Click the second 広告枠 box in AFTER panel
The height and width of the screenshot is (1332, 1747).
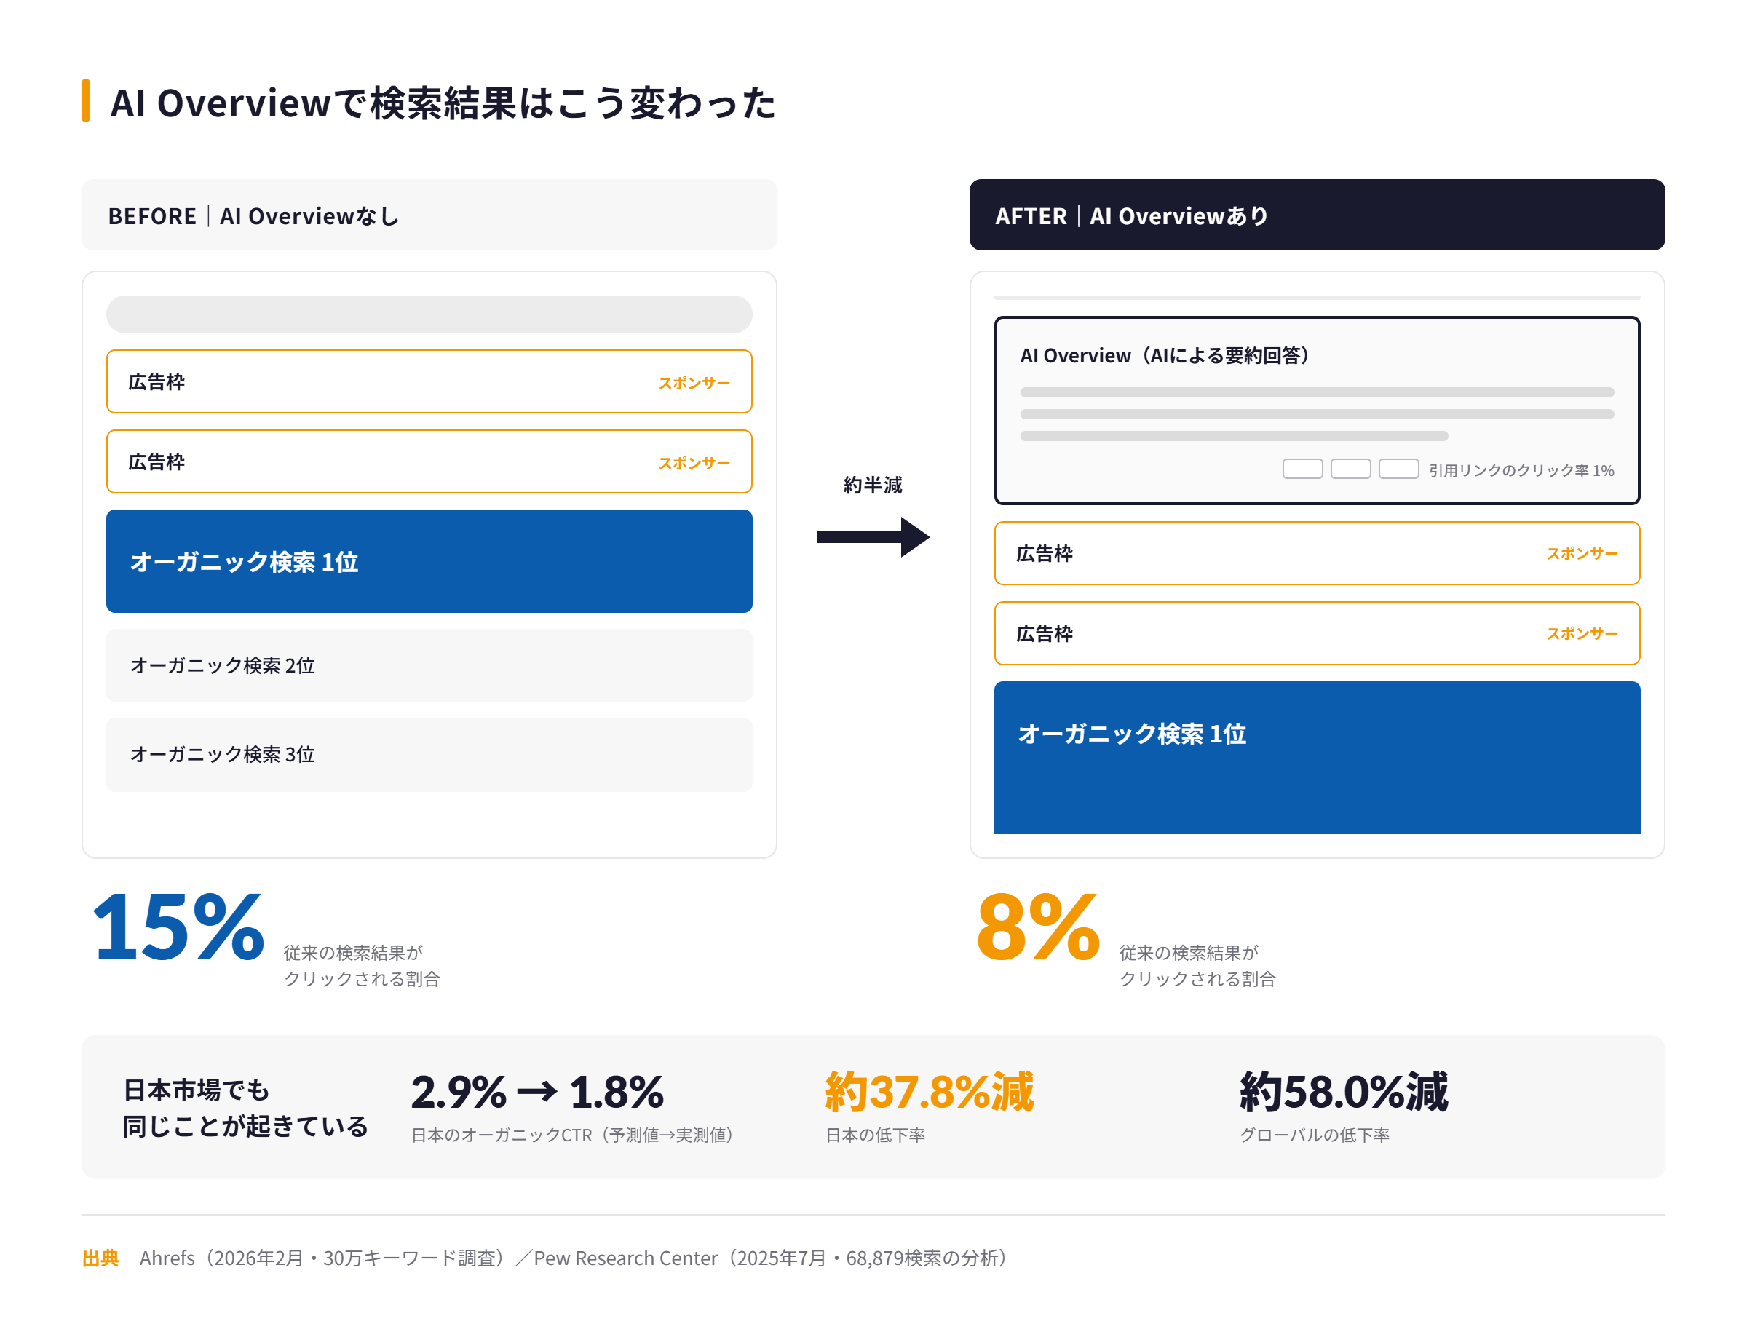pyautogui.click(x=1316, y=633)
